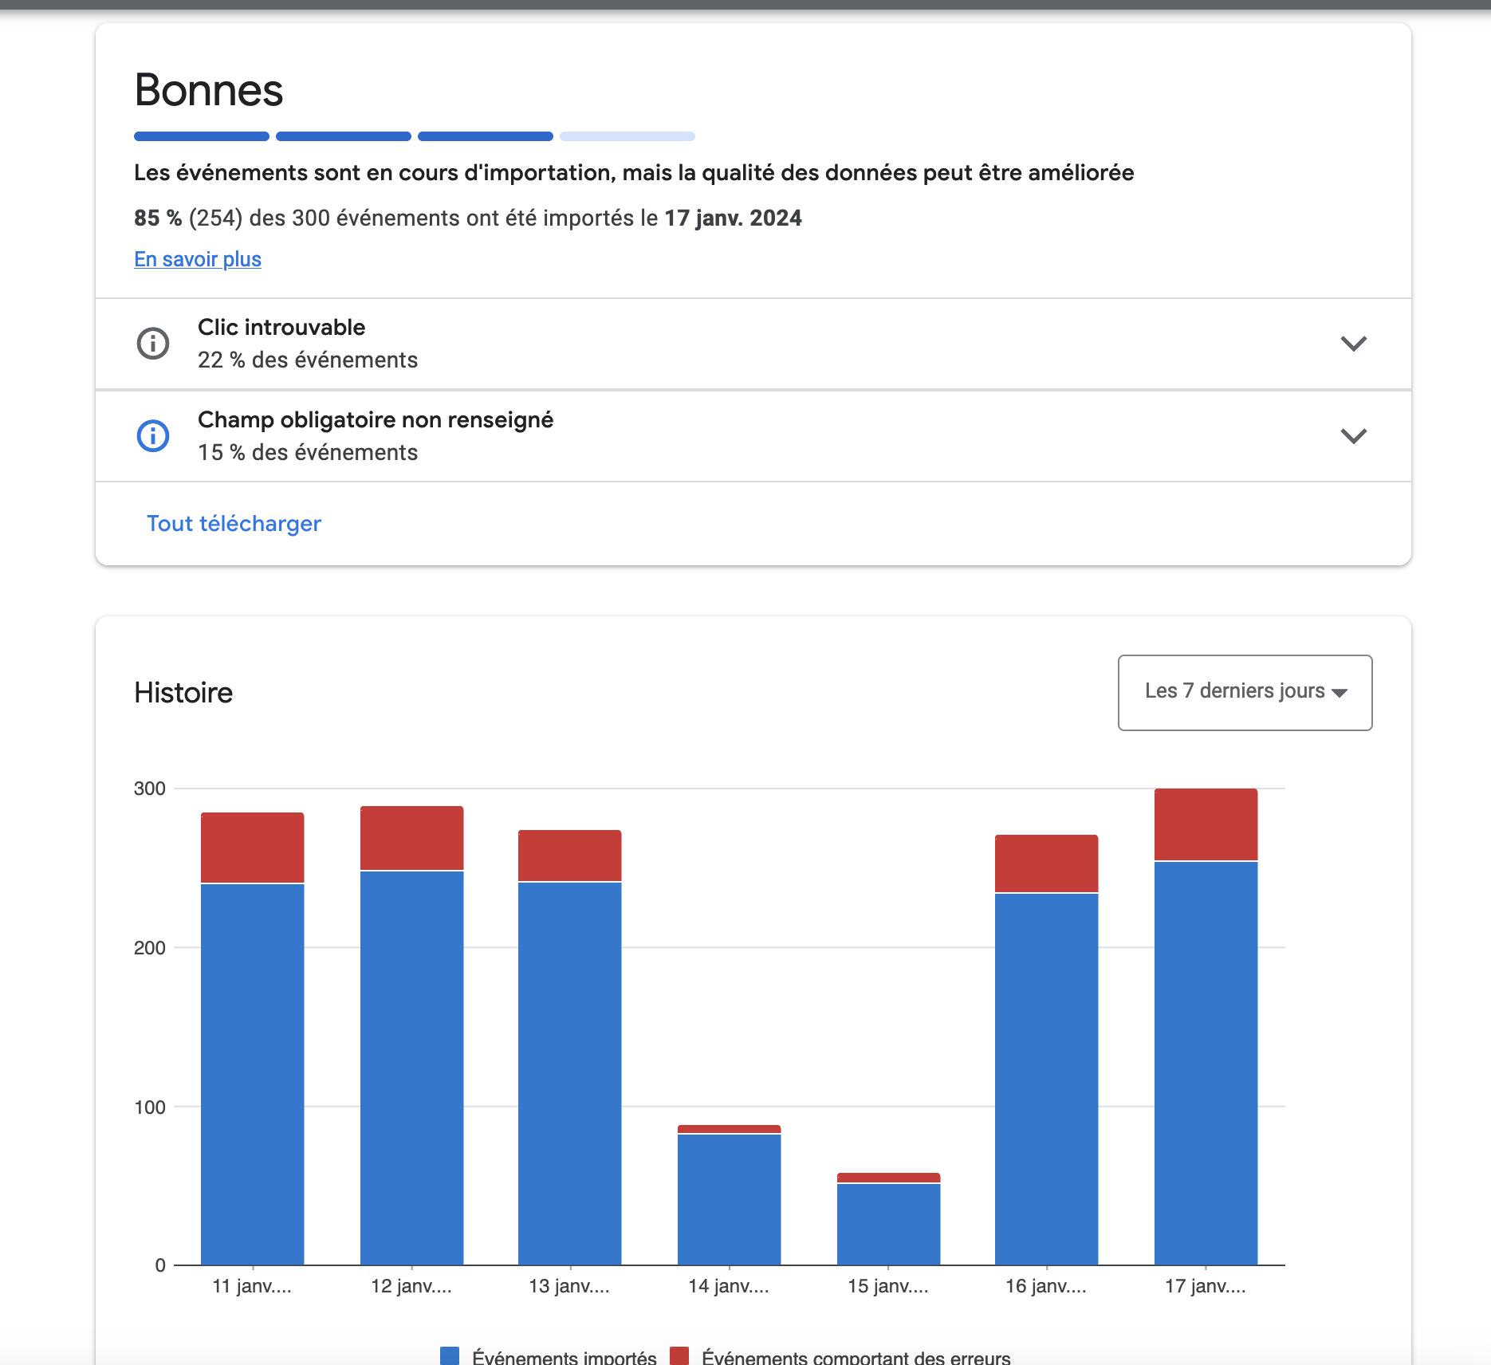
Task: Open the En savoir plus link
Action: [x=198, y=259]
